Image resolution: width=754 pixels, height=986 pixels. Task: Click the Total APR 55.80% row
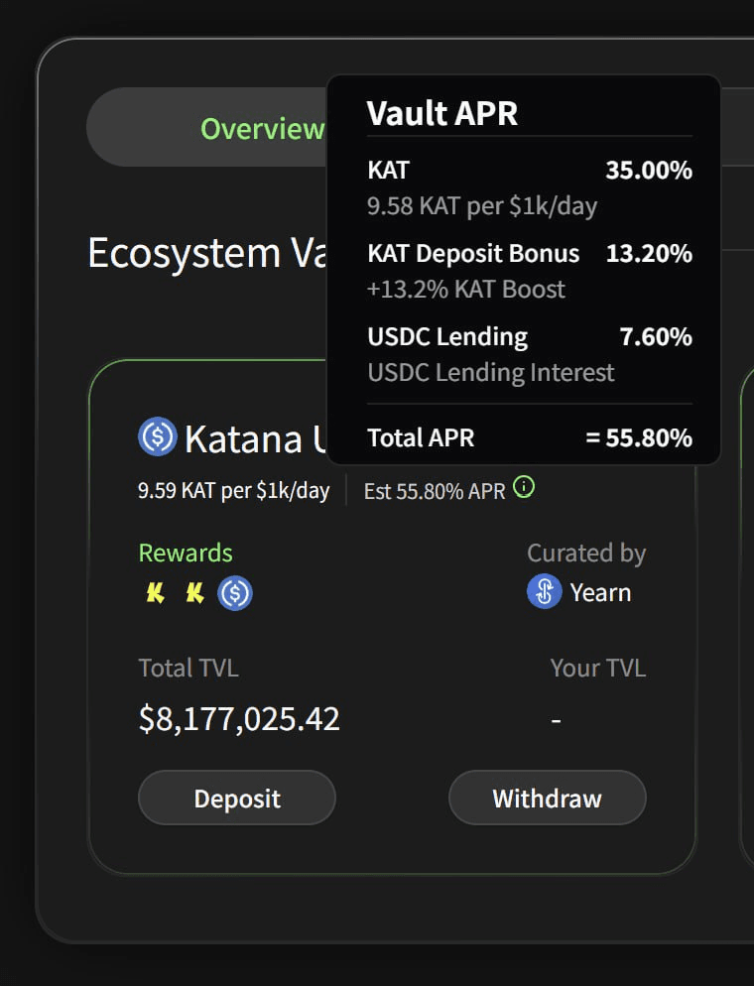[x=530, y=437]
